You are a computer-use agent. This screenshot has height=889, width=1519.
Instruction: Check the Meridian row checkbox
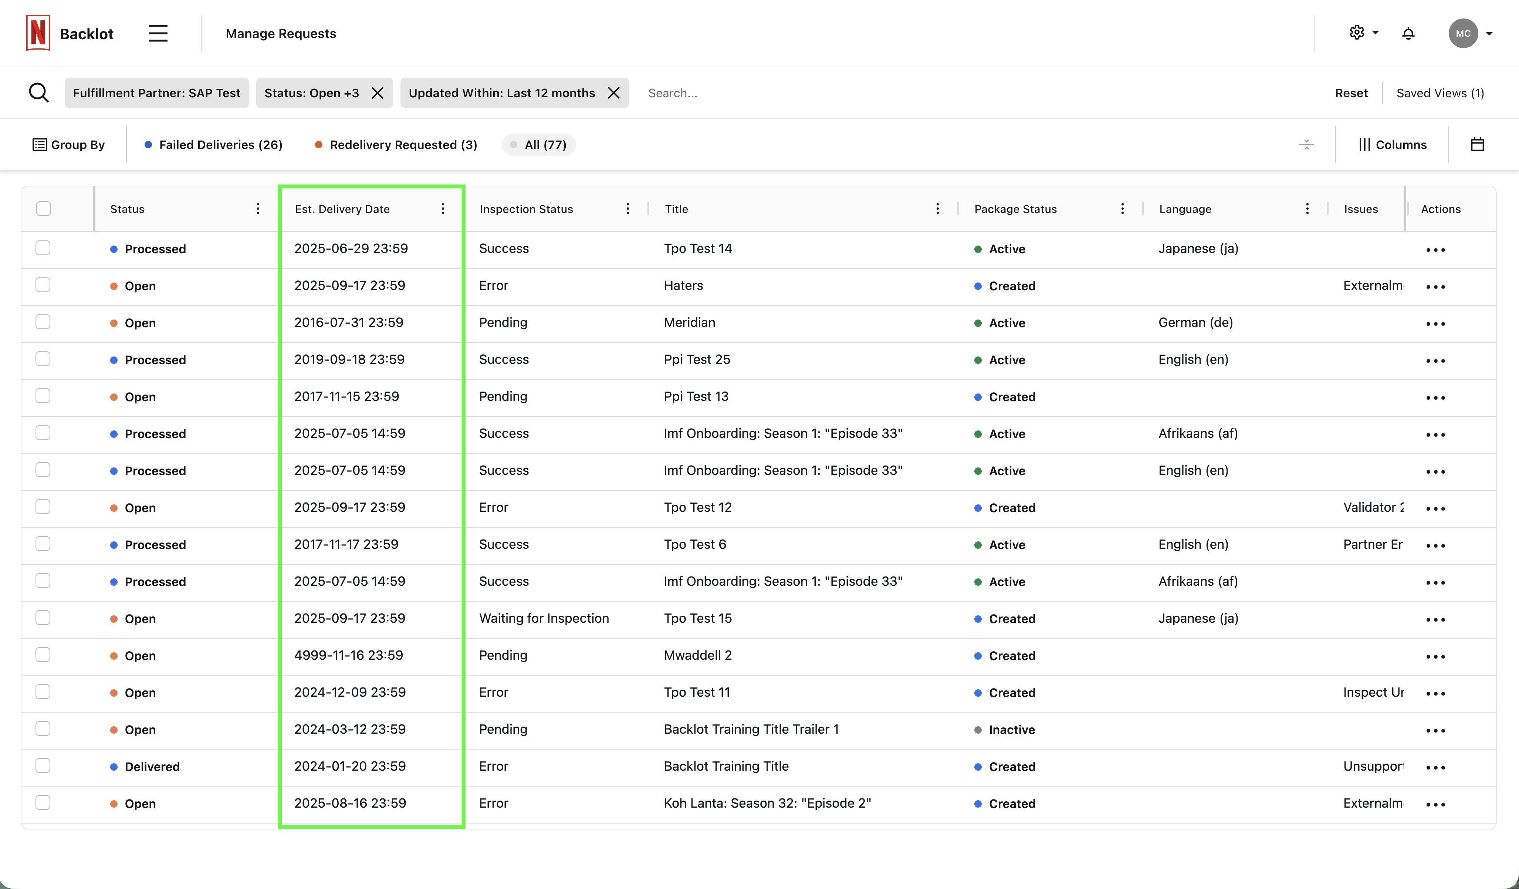point(43,322)
